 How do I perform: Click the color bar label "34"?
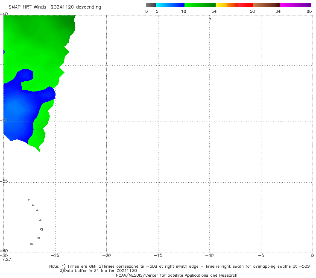click(214, 11)
